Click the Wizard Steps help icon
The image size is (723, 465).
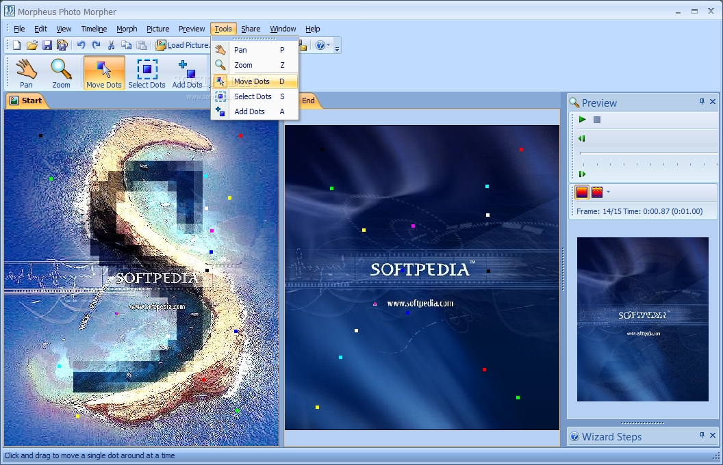click(574, 436)
